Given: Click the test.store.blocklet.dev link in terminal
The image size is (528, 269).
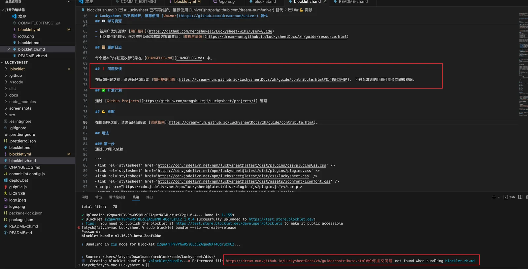Looking at the screenshot, I should [x=281, y=219].
